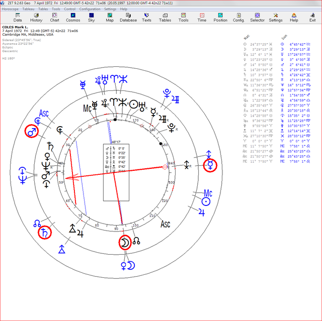
Task: Click the Nat column header
Action: [x=246, y=37]
